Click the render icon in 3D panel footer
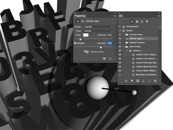Image resolution: width=173 pixels, height=130 pixels. click(138, 81)
